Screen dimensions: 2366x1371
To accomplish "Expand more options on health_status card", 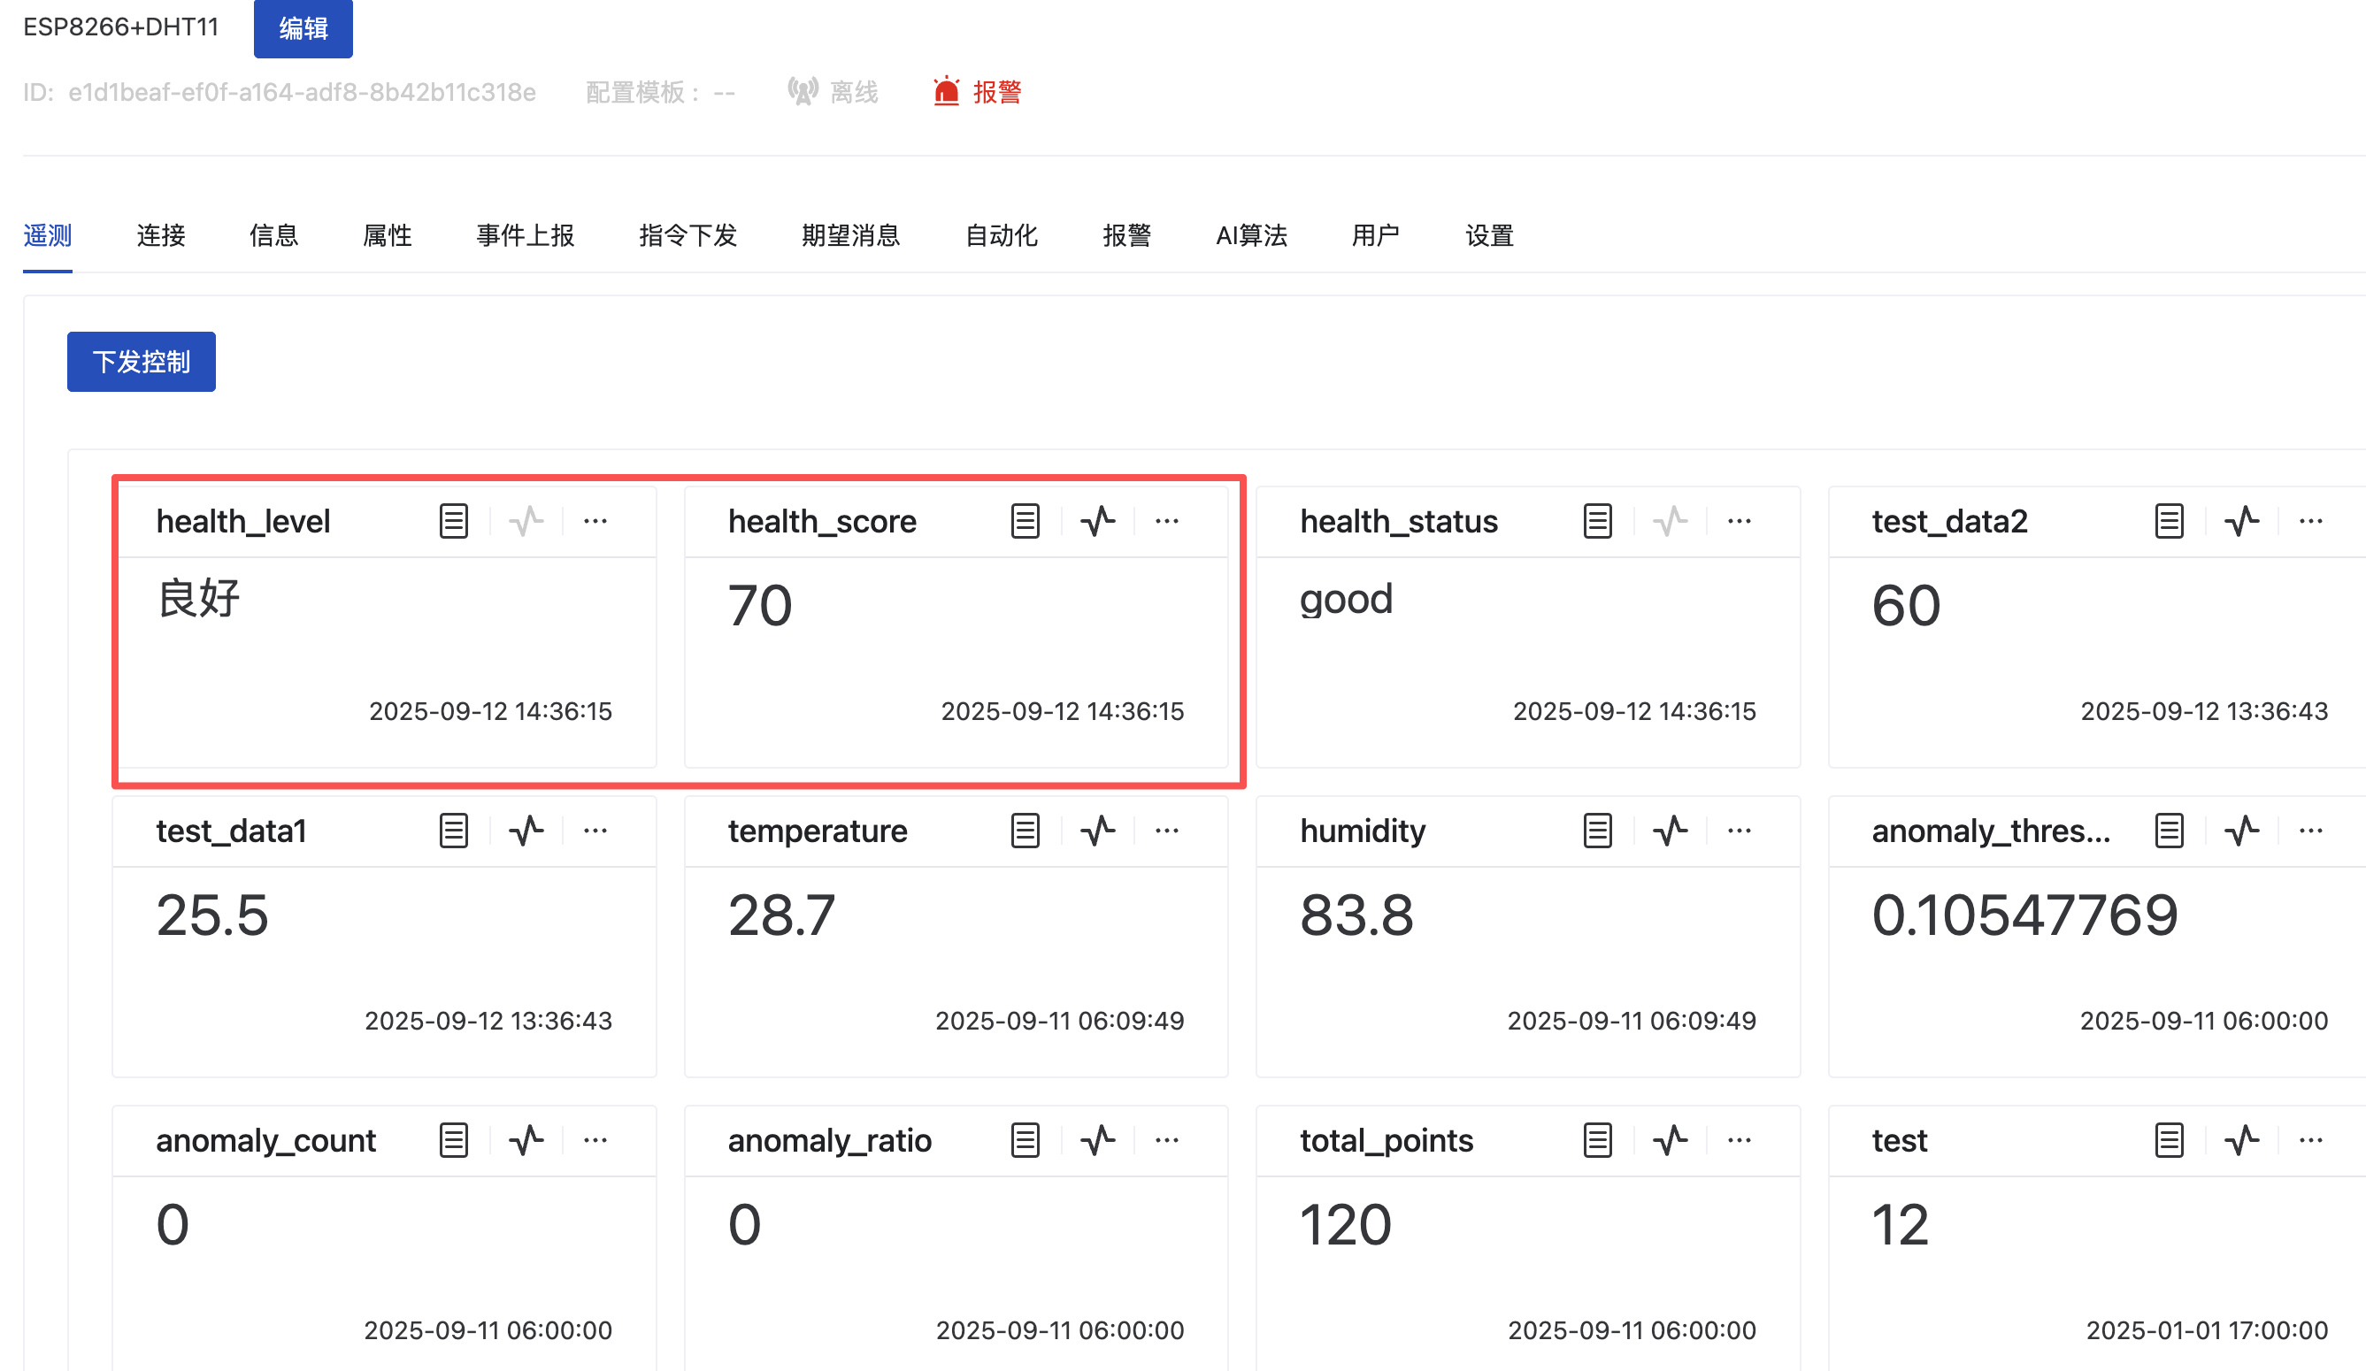I will 1739,521.
